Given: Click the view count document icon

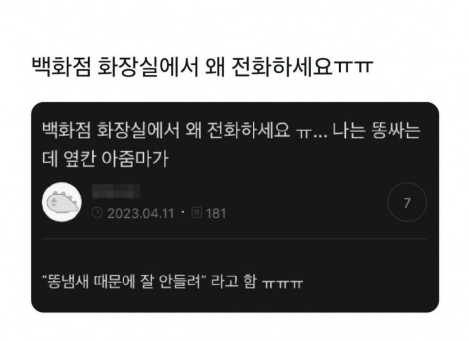Looking at the screenshot, I should pyautogui.click(x=197, y=213).
